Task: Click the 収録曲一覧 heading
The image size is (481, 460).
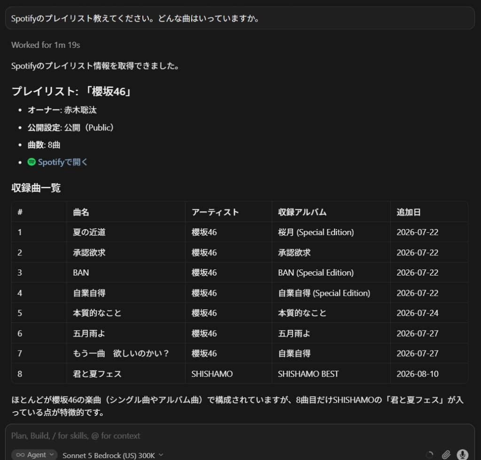Action: [36, 188]
